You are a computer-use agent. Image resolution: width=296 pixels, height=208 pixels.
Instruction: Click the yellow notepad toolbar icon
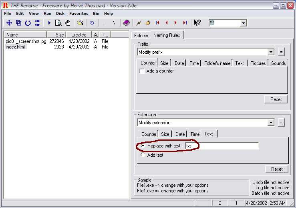[x=148, y=23]
